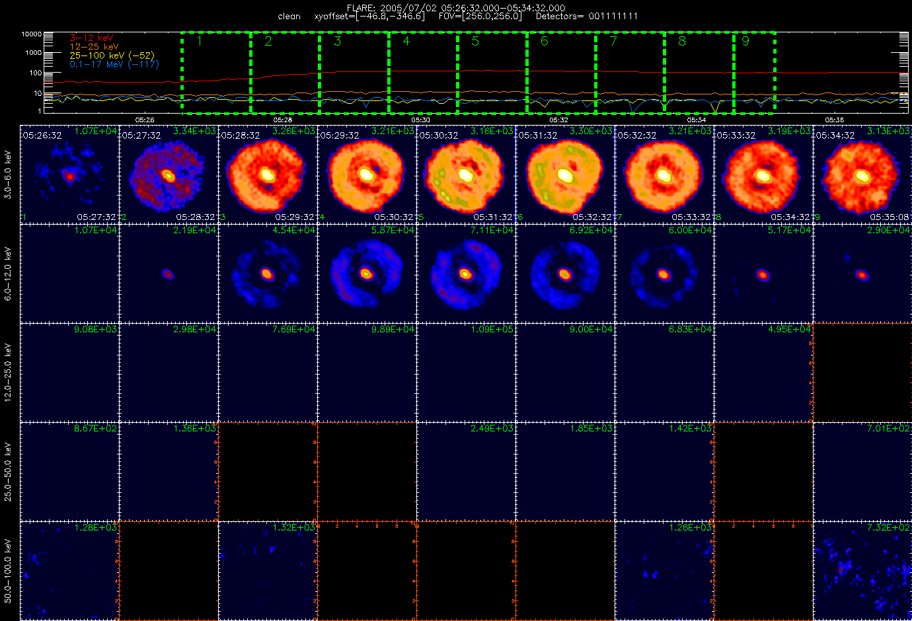Image resolution: width=912 pixels, height=621 pixels.
Task: Open the 3.0-6.0 keV flare image for interval 5
Action: point(466,174)
